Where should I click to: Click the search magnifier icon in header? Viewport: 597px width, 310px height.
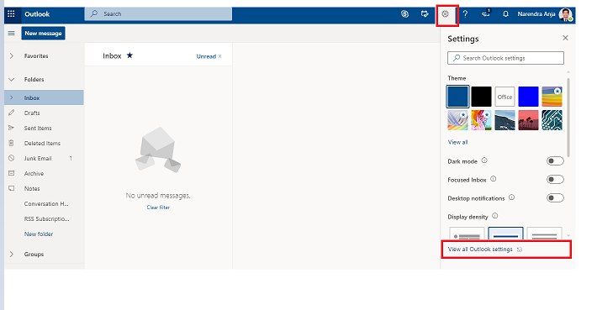pos(93,13)
